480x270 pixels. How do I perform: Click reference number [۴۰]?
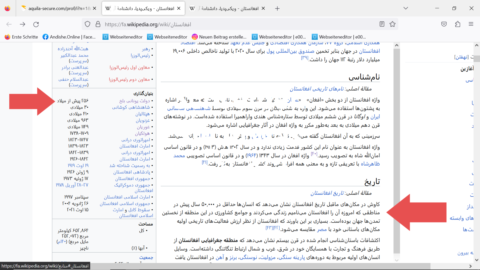[x=314, y=154]
